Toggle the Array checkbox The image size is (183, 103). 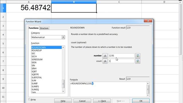29,99
